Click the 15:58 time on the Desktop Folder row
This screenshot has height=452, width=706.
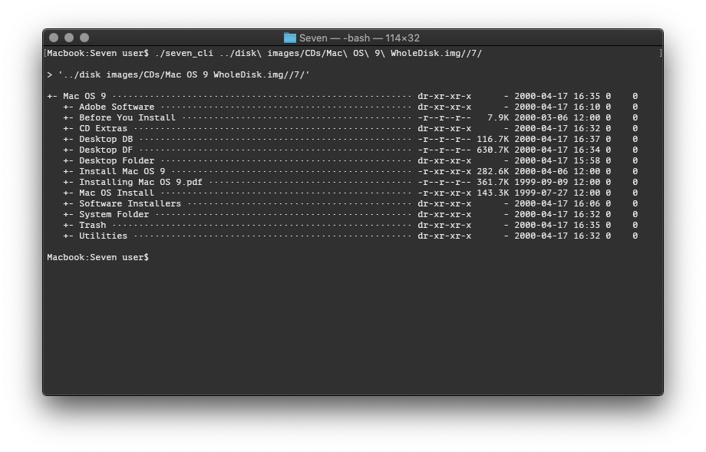click(587, 160)
